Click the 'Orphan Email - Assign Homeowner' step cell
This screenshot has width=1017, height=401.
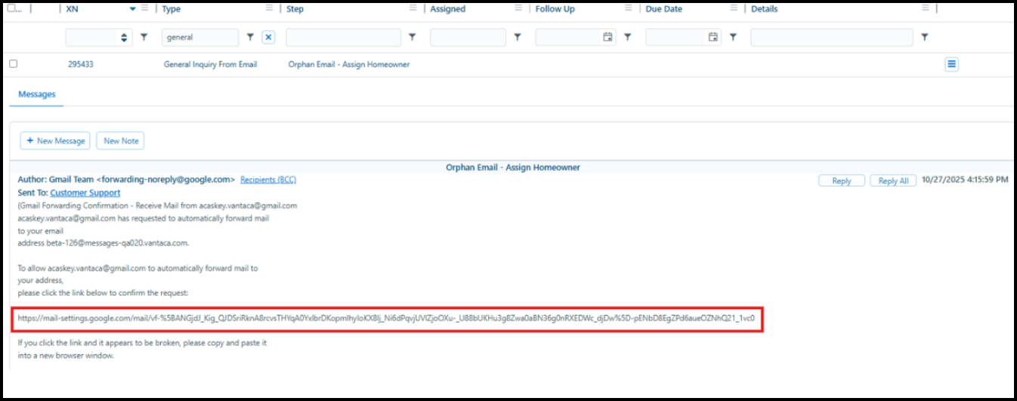(349, 65)
